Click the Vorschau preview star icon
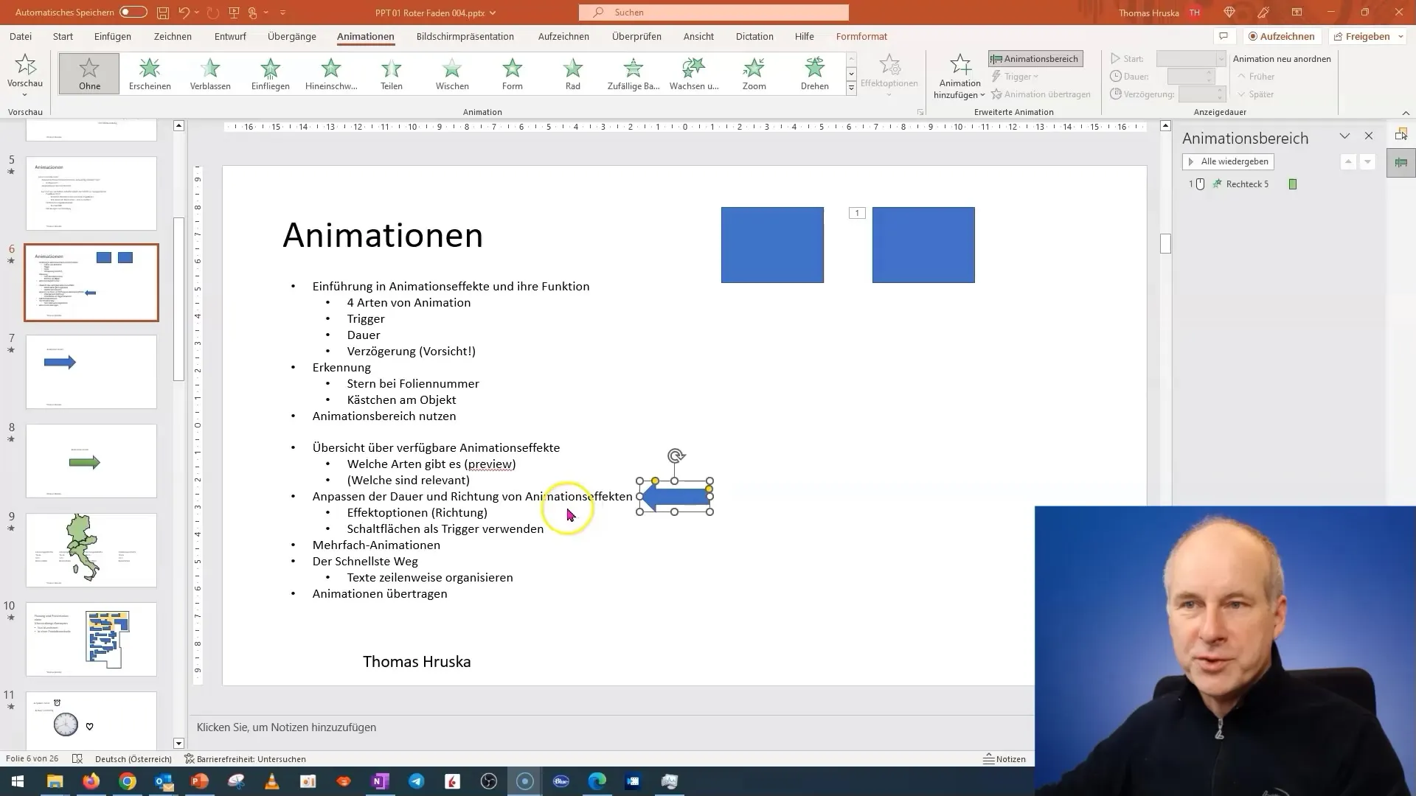Image resolution: width=1416 pixels, height=796 pixels. click(25, 65)
